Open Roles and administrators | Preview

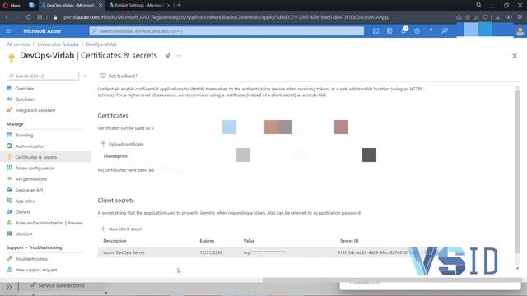coord(49,223)
